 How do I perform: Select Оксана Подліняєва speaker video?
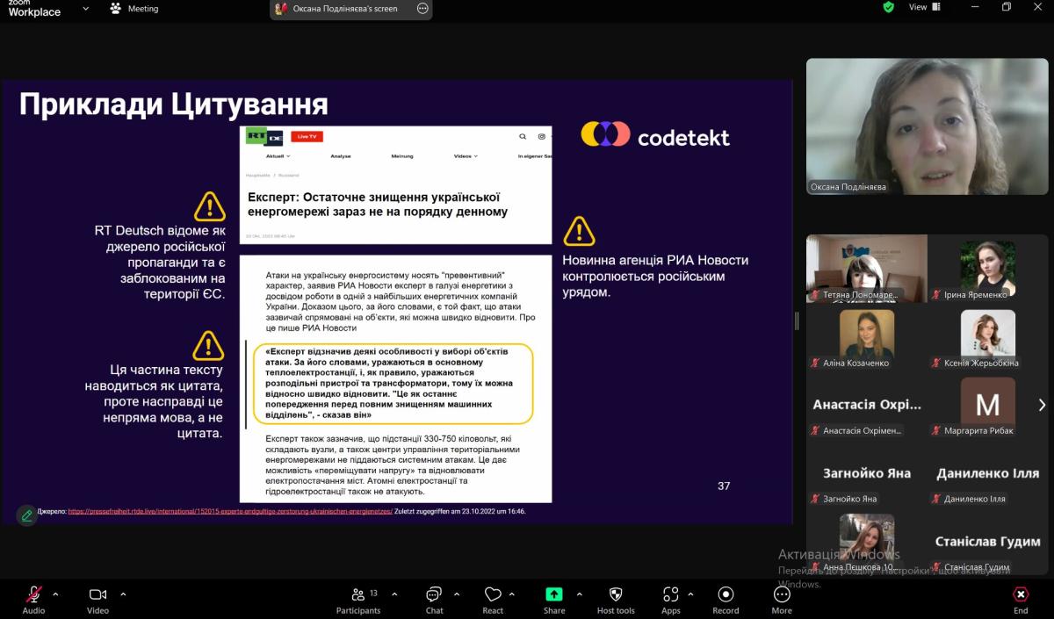point(928,126)
